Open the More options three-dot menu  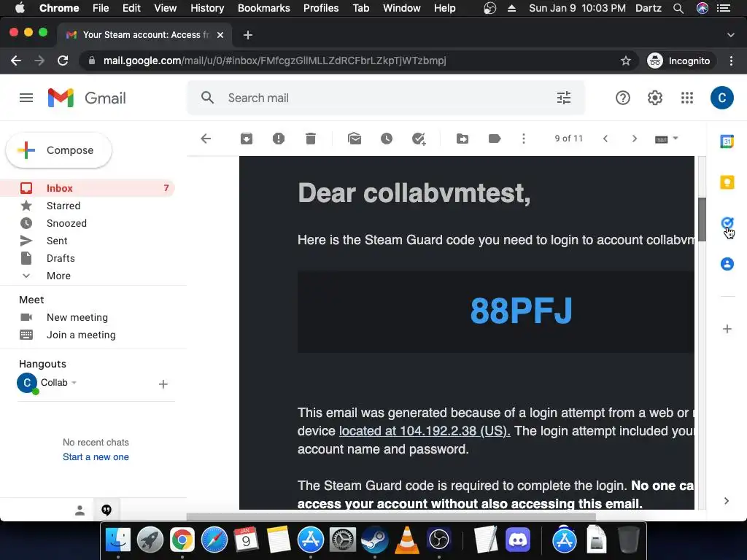(x=524, y=139)
